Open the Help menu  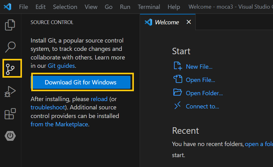(x=174, y=7)
